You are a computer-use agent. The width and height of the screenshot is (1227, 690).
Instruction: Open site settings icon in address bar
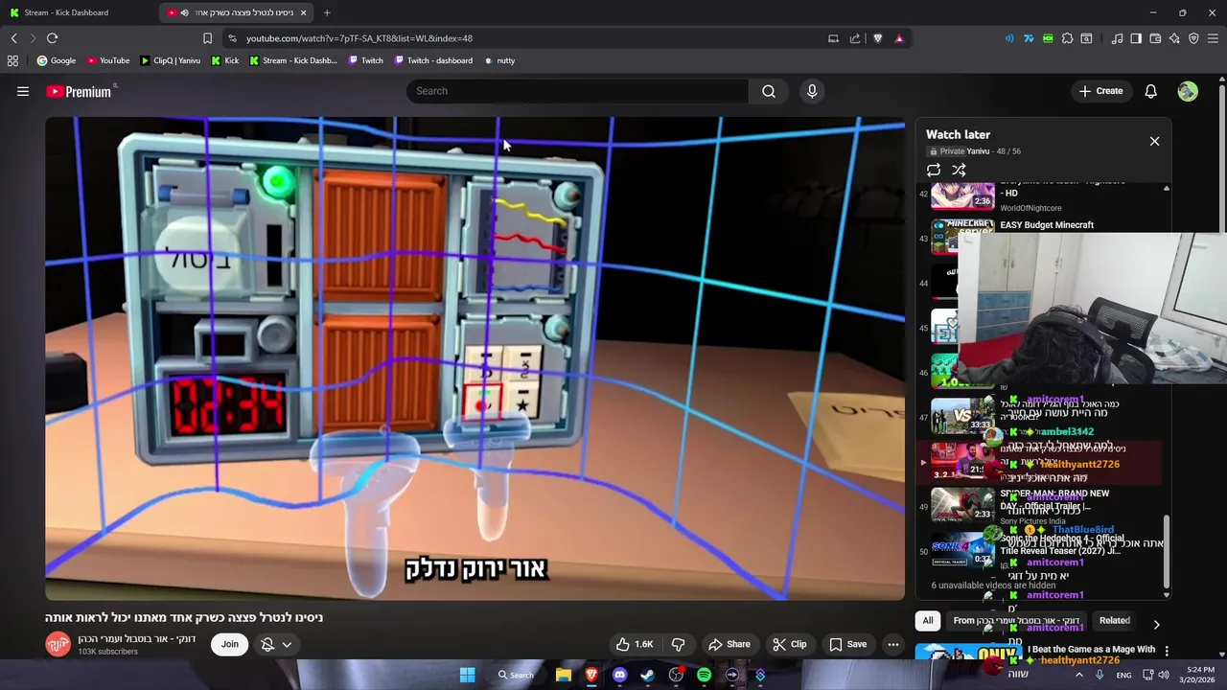[x=231, y=38]
